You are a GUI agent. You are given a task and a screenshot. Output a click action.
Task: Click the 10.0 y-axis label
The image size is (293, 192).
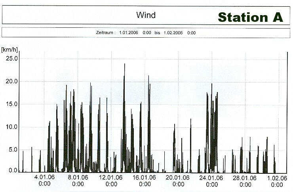point(13,127)
